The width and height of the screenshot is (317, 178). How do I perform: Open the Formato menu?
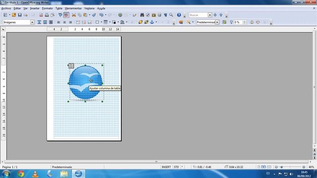pos(48,8)
